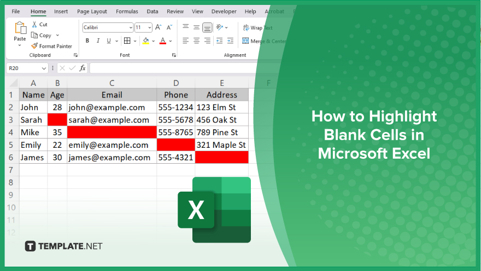The width and height of the screenshot is (481, 271).
Task: Switch to the View tab
Action: click(x=197, y=11)
